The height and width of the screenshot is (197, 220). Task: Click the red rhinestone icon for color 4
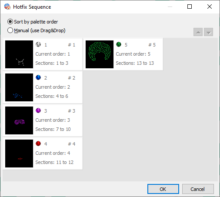tap(38, 144)
